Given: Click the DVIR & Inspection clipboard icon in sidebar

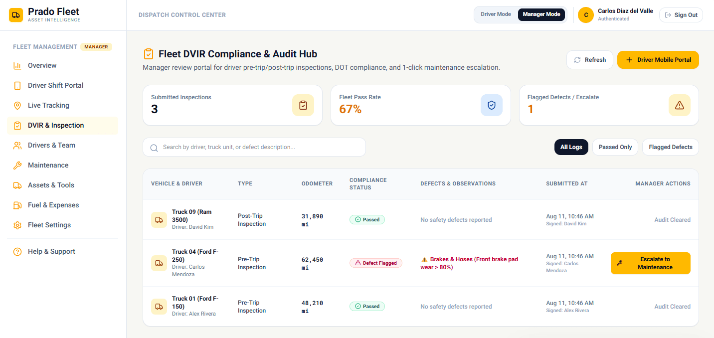Looking at the screenshot, I should point(17,126).
